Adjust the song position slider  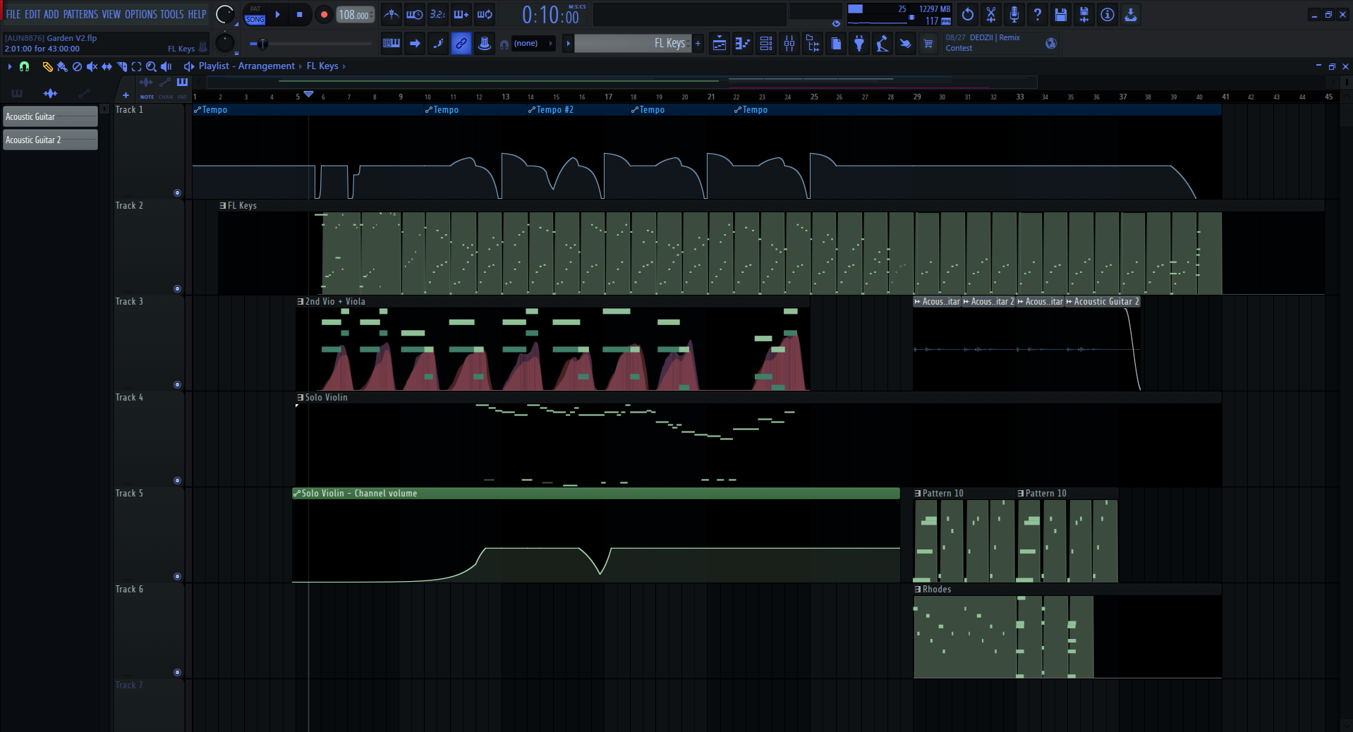point(310,44)
